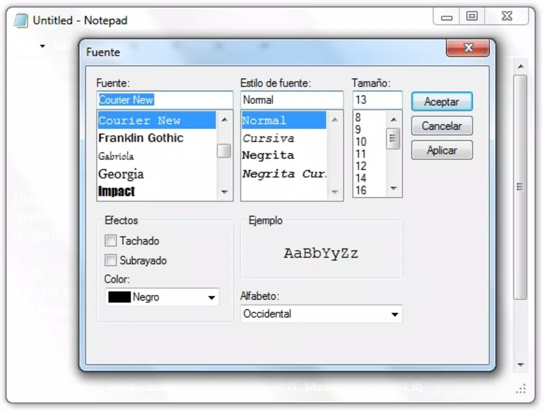Click the Notepad window scroll up arrow
This screenshot has height=410, width=544.
pos(520,66)
